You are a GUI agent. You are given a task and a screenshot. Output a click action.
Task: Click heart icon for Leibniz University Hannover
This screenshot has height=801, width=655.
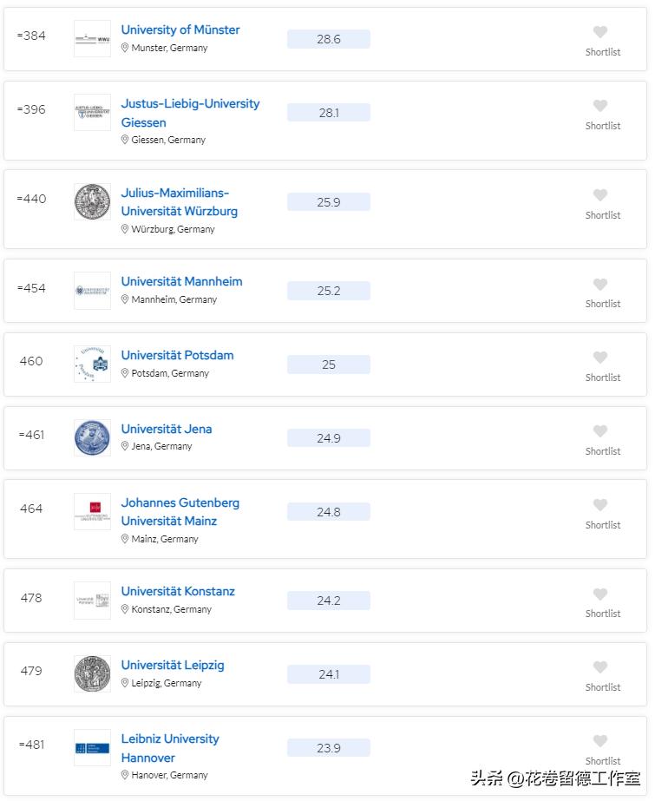[x=600, y=741]
